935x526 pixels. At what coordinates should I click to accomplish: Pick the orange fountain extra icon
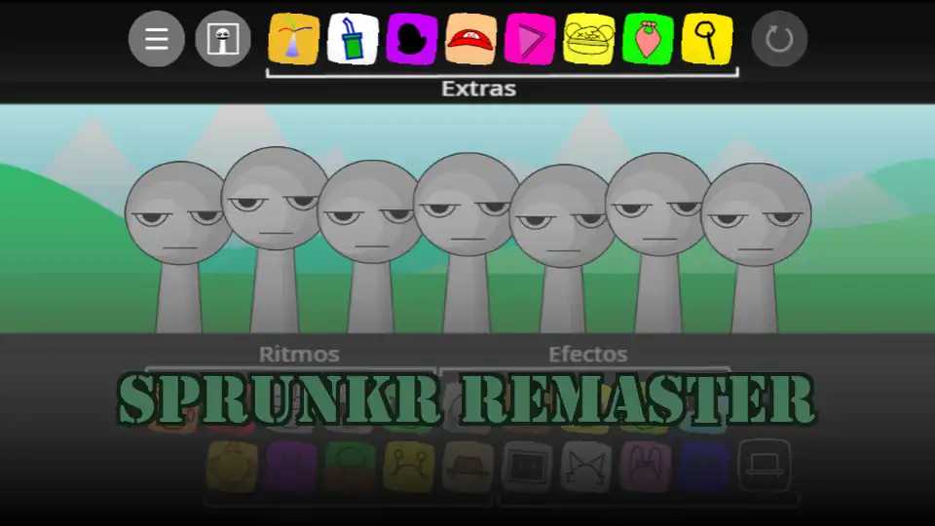coord(293,39)
